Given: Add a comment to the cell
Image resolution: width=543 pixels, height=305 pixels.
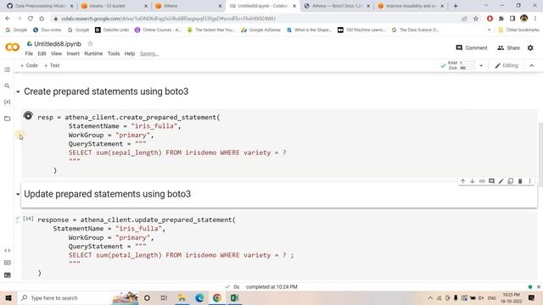Looking at the screenshot, I should click(x=491, y=181).
